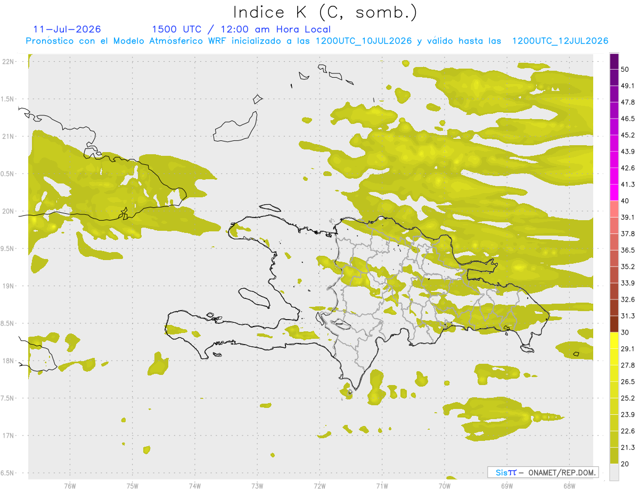Select the date text '11-Jul-2026'
639x493 pixels.
pos(67,29)
